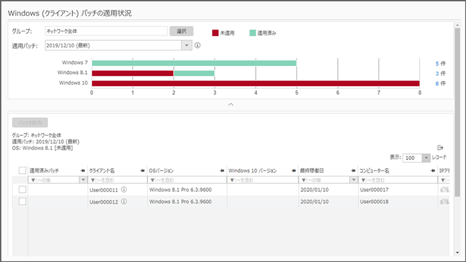Check the row checkbox for User000012
Screen dimensions: 466x262
22,201
